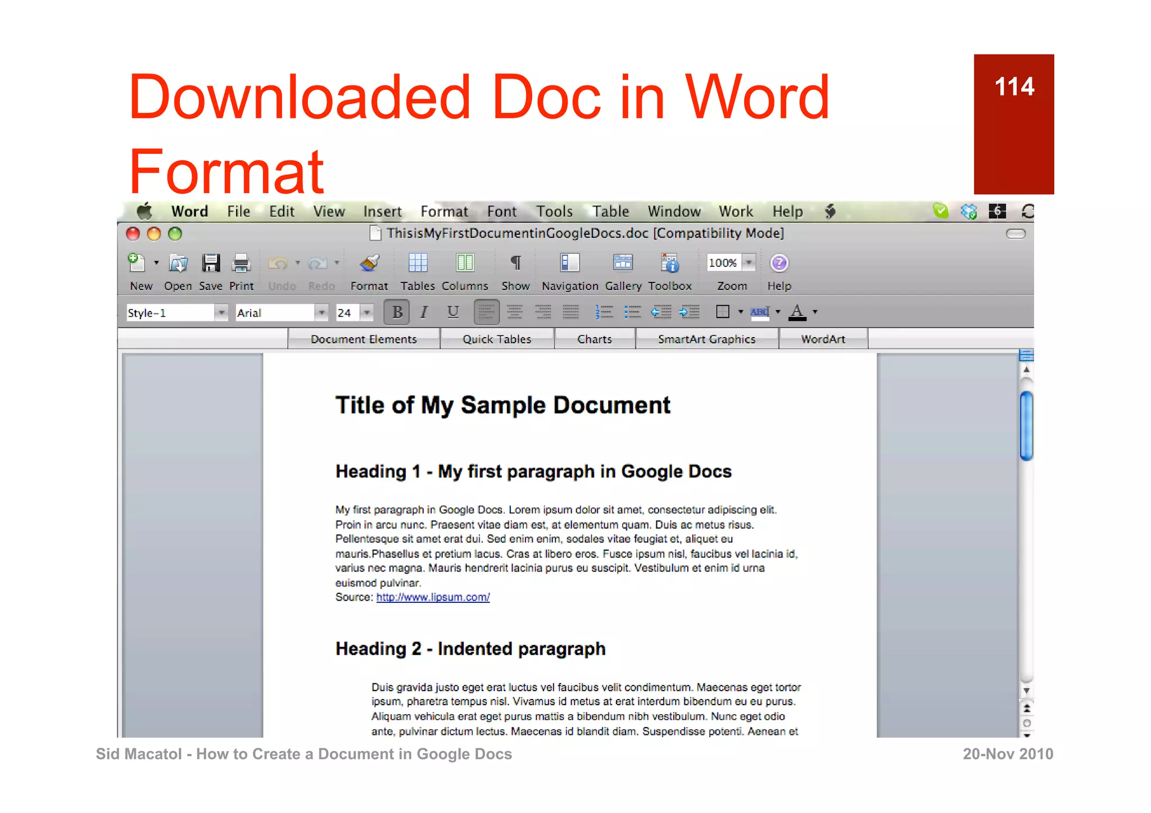Click the grayed-out Undo arrow icon
Screen dimensions: 1151x813
(278, 263)
